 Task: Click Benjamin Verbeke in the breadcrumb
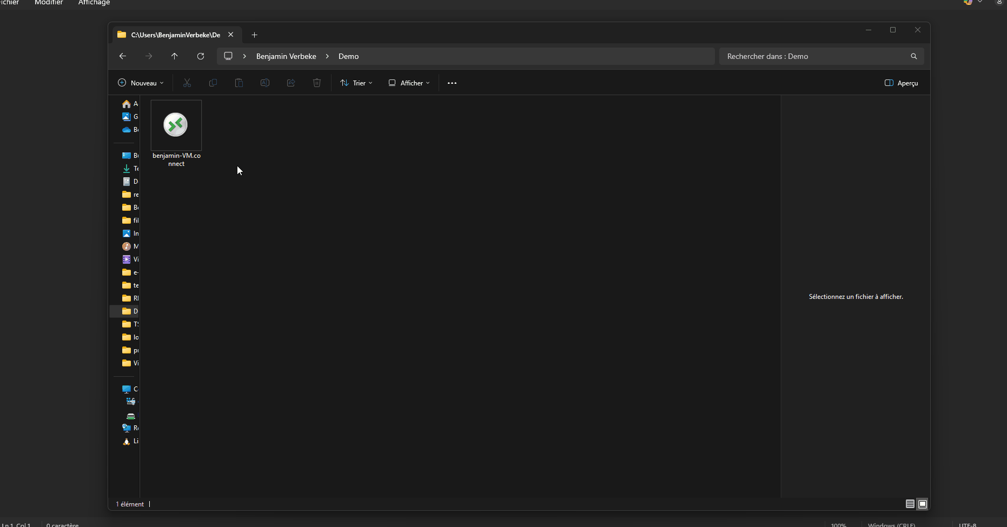click(x=286, y=56)
